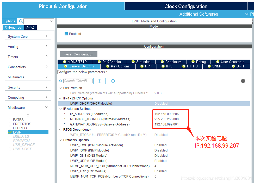Switch to the Clock Configuration tab

[x=185, y=6]
